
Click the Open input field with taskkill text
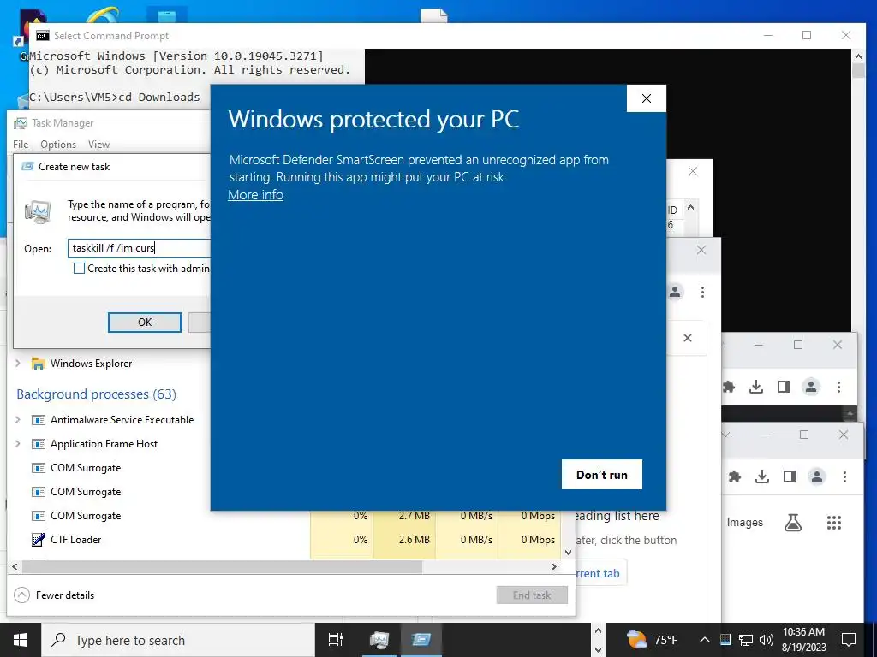click(140, 248)
